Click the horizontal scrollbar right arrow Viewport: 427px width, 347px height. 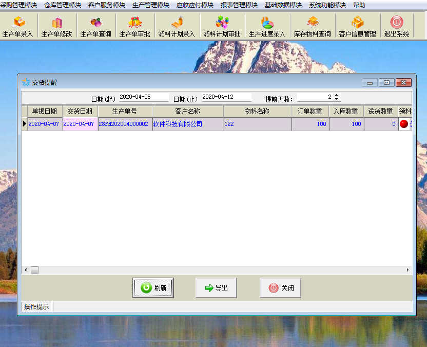(407, 270)
